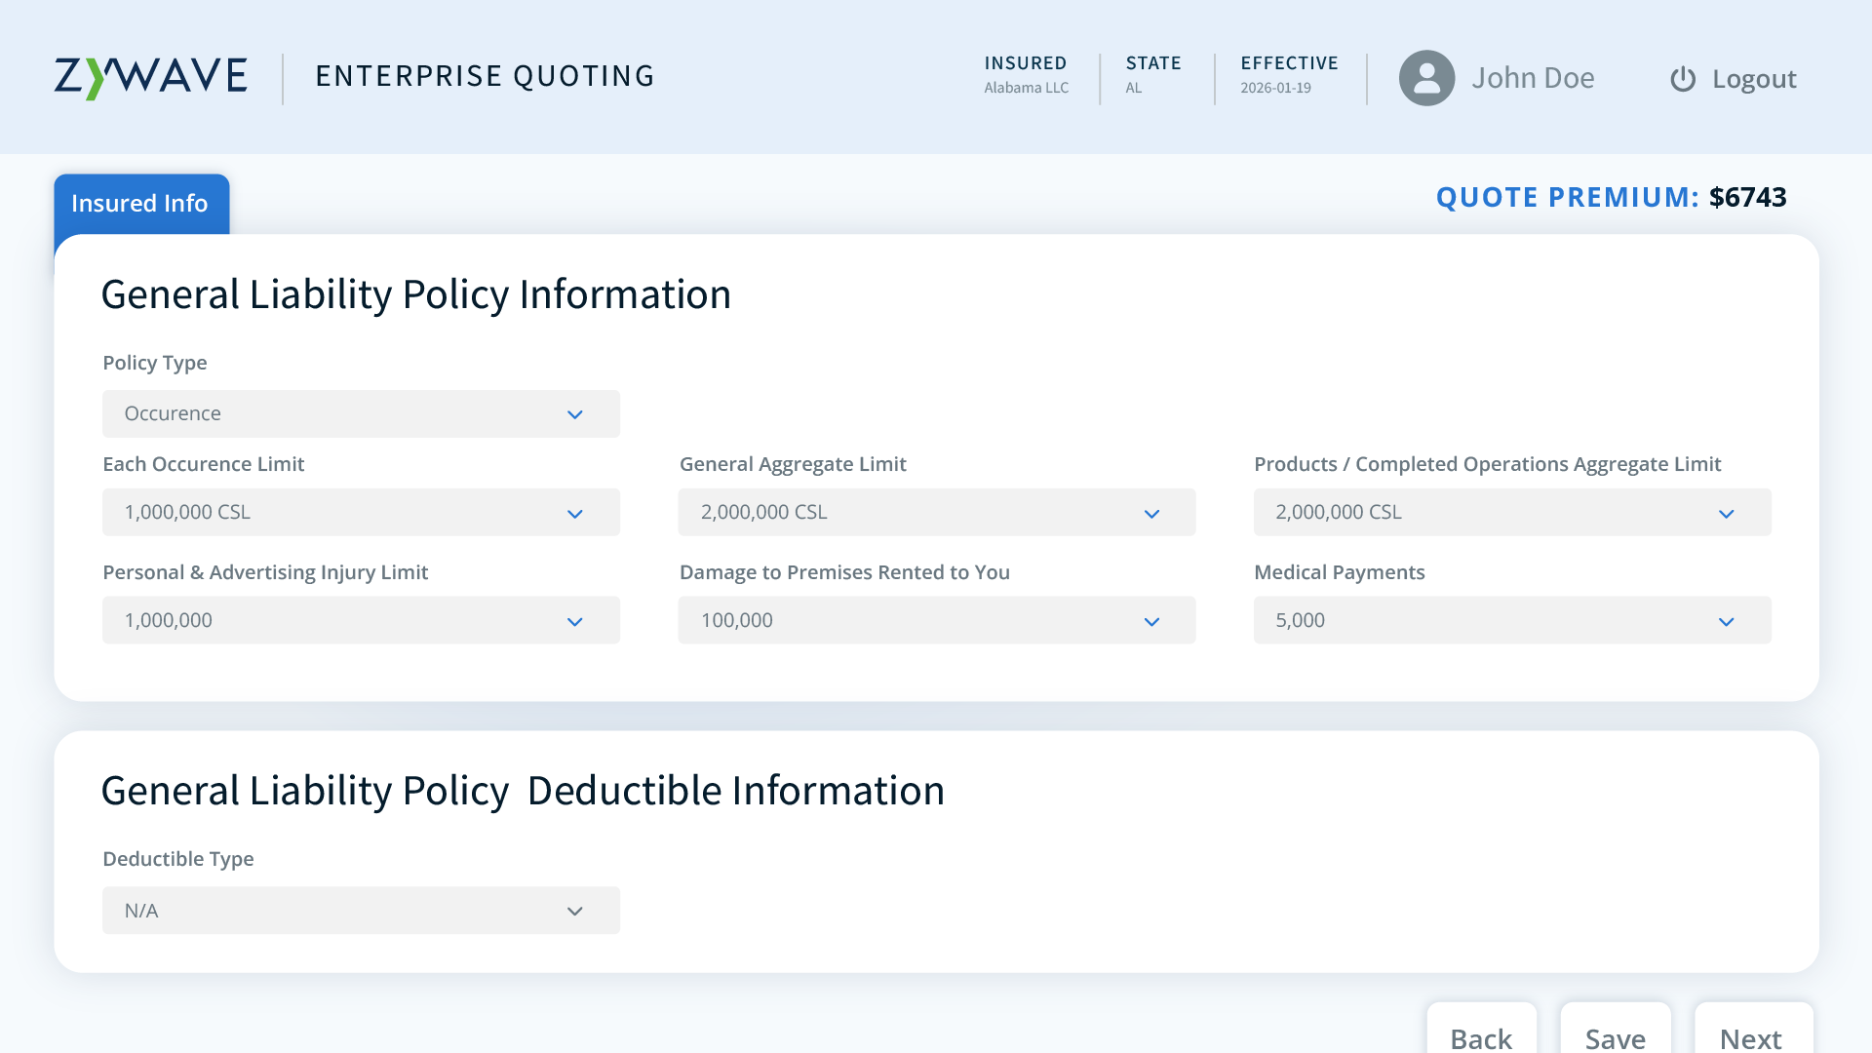Open the Policy Type dropdown

click(361, 413)
